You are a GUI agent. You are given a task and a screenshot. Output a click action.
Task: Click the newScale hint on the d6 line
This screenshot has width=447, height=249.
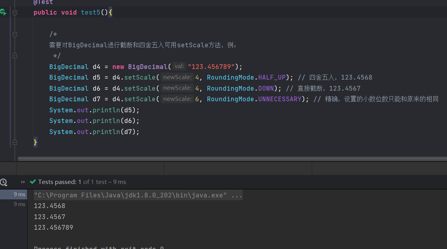pyautogui.click(x=177, y=88)
